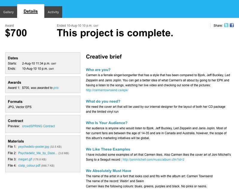Download psychedelic-poster.jpg file
The image size is (239, 192).
tap(33, 147)
